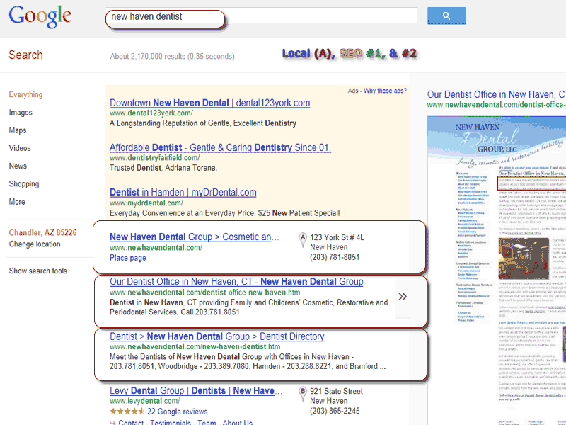566x425 pixels.
Task: Click the About 2,170,000 results count
Action: click(172, 57)
